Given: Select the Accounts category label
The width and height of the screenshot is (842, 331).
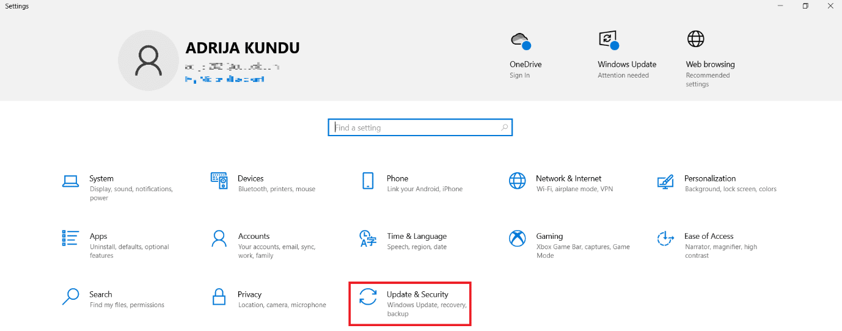Looking at the screenshot, I should [254, 236].
